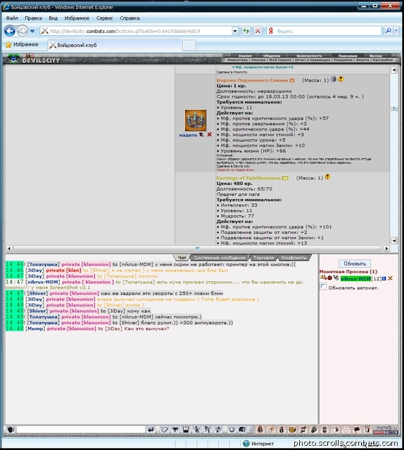The image size is (404, 450).
Task: Click the dark face icon left of chat input
Action: [x=11, y=430]
